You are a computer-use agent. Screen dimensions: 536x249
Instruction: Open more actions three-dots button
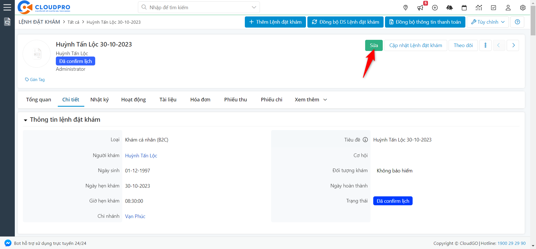[x=485, y=45]
